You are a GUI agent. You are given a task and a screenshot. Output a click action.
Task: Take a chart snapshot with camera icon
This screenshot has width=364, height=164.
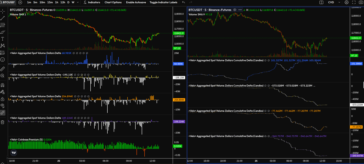point(360,2)
